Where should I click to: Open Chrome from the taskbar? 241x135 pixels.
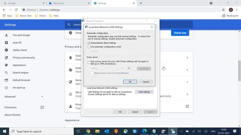pyautogui.click(x=88, y=131)
